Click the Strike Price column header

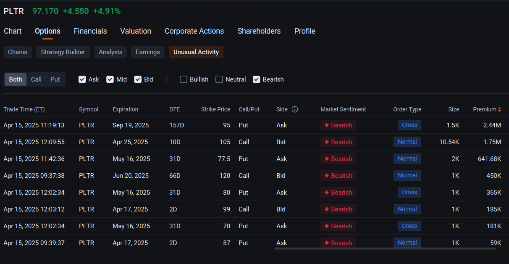(215, 109)
